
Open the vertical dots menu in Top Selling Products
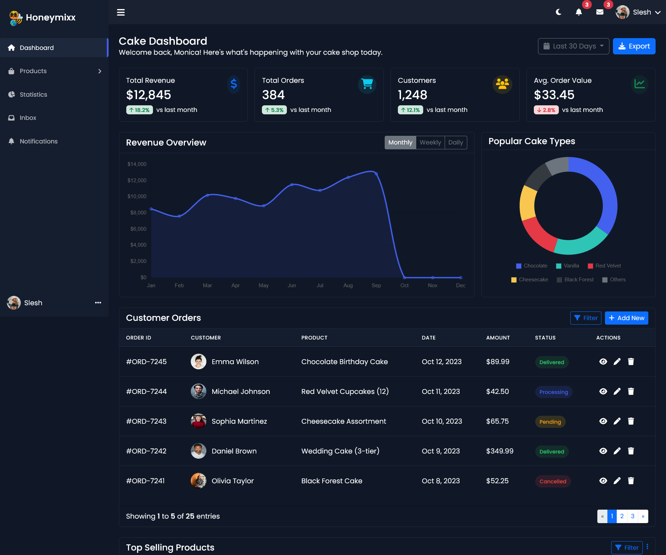click(x=647, y=547)
